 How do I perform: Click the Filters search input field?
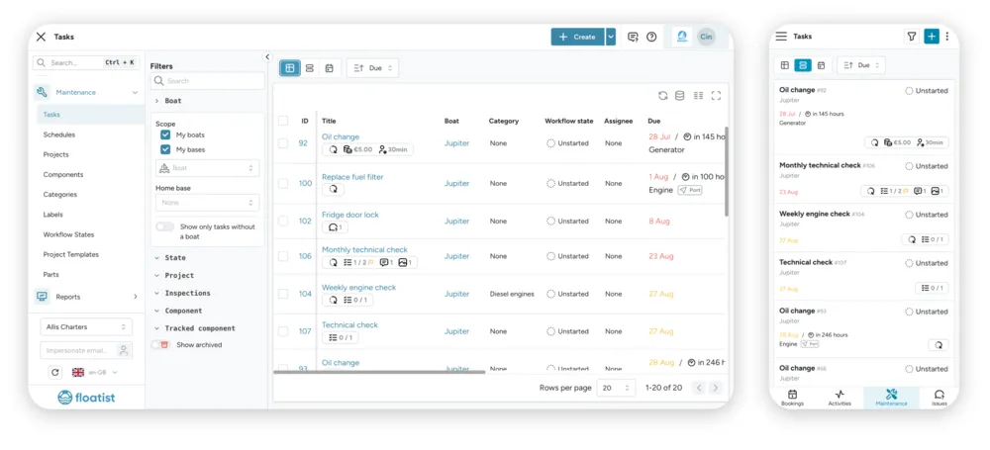click(208, 81)
